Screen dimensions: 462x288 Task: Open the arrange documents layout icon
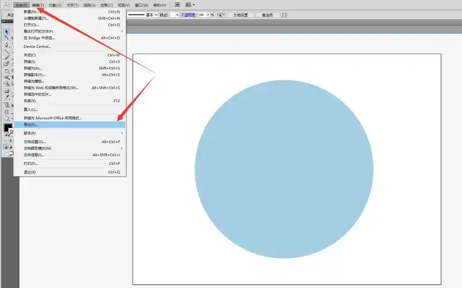pos(190,5)
